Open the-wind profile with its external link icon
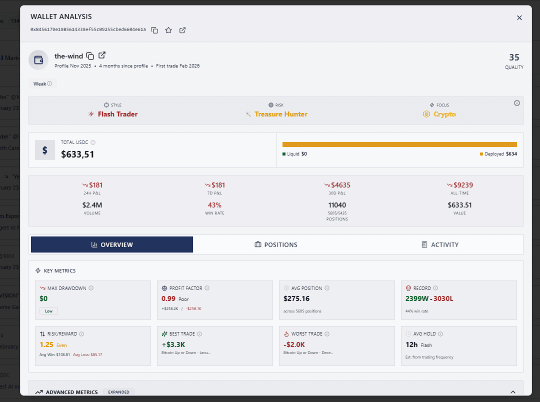 pos(102,55)
